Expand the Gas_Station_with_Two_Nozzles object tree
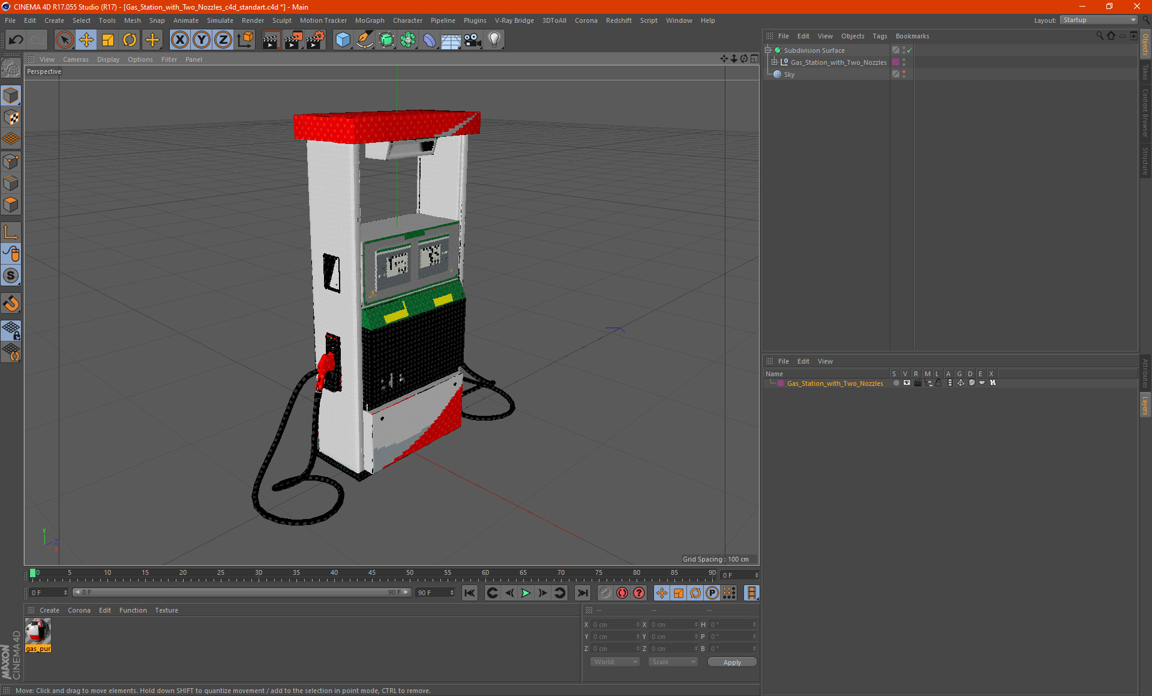The width and height of the screenshot is (1152, 696). tap(775, 62)
